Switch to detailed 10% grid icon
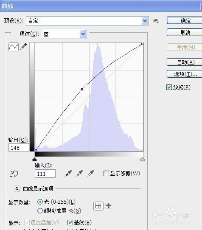 pos(108,206)
